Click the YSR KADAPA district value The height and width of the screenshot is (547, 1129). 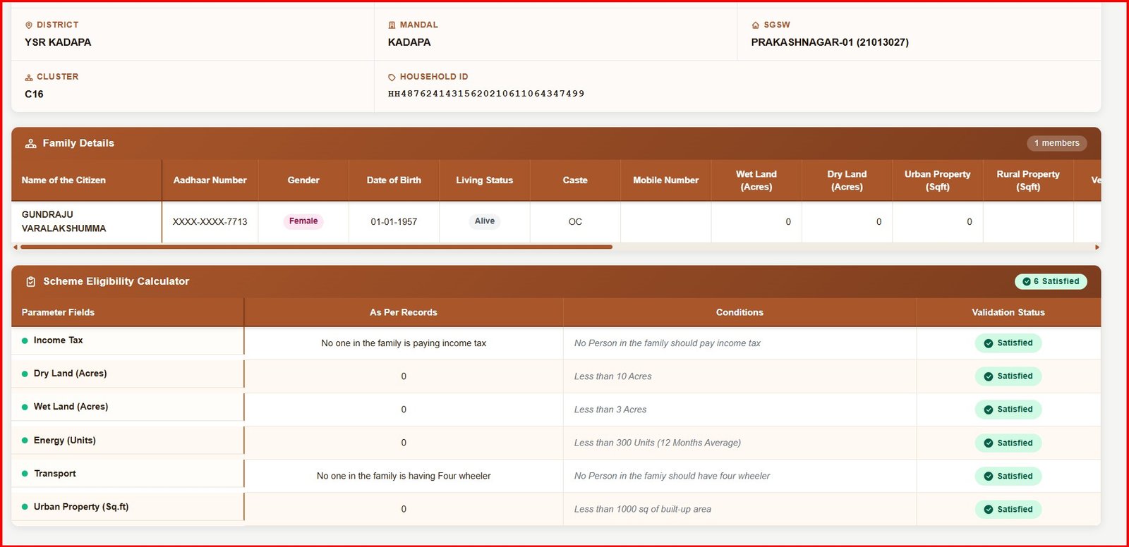(x=58, y=42)
